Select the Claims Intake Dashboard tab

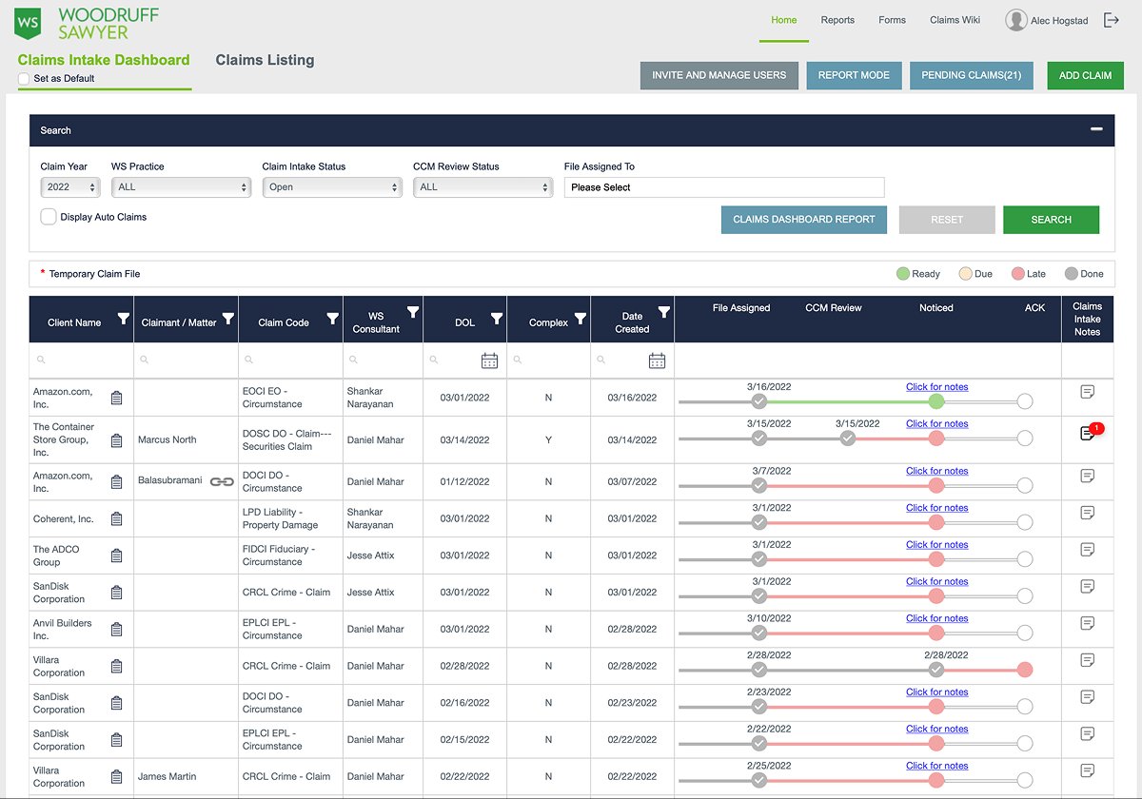104,60
